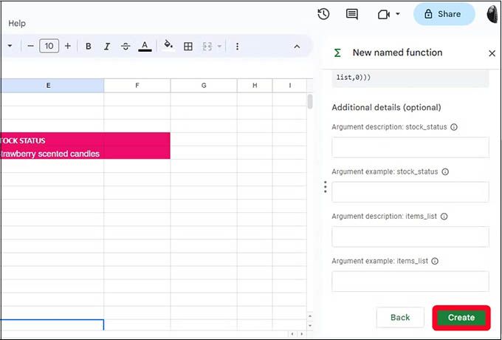The height and width of the screenshot is (340, 502).
Task: Select column G header
Action: 204,86
